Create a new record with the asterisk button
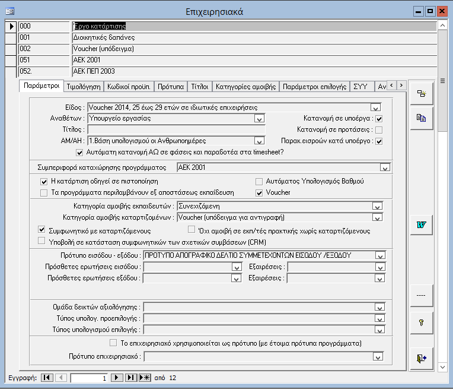453x389 pixels. tap(145, 378)
